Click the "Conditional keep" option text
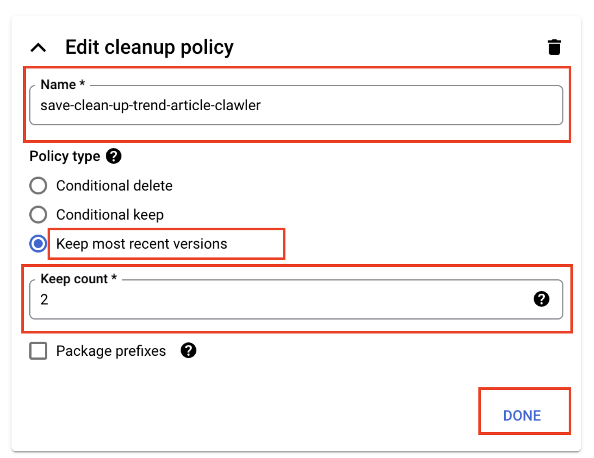Screen dimensions: 594x458 pyautogui.click(x=110, y=215)
